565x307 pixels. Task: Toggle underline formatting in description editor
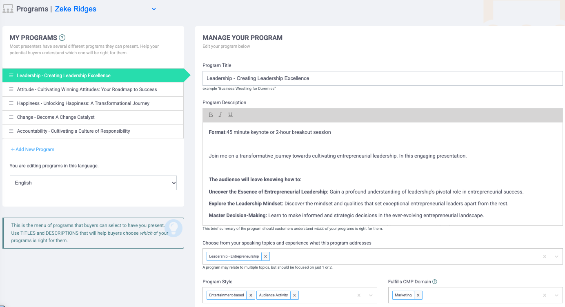click(x=230, y=115)
